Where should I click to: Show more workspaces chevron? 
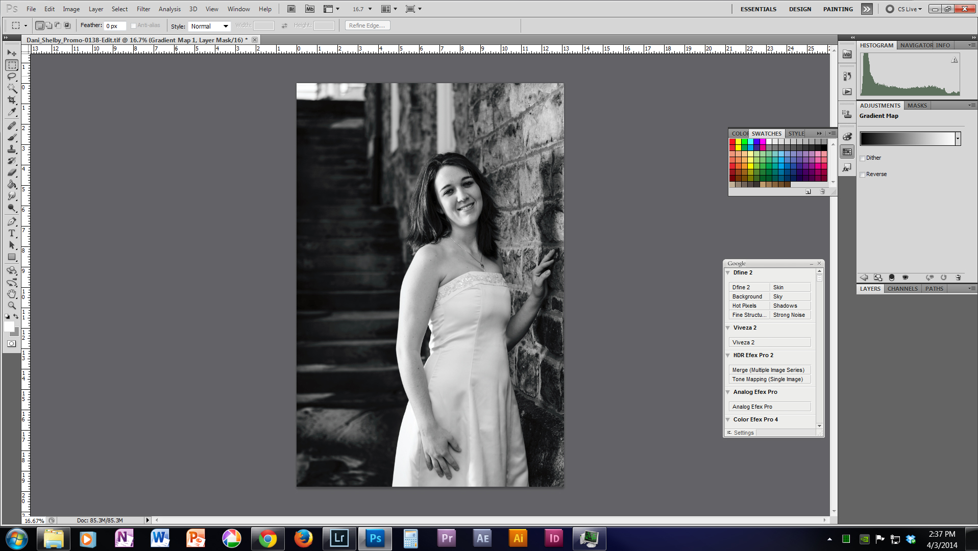coord(867,9)
